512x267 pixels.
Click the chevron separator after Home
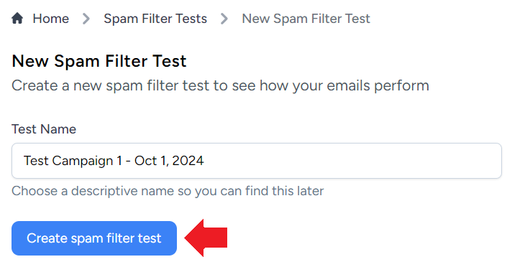tap(86, 19)
